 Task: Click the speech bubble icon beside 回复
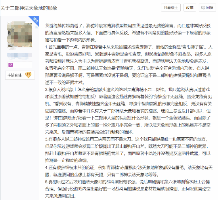[x=203, y=8]
